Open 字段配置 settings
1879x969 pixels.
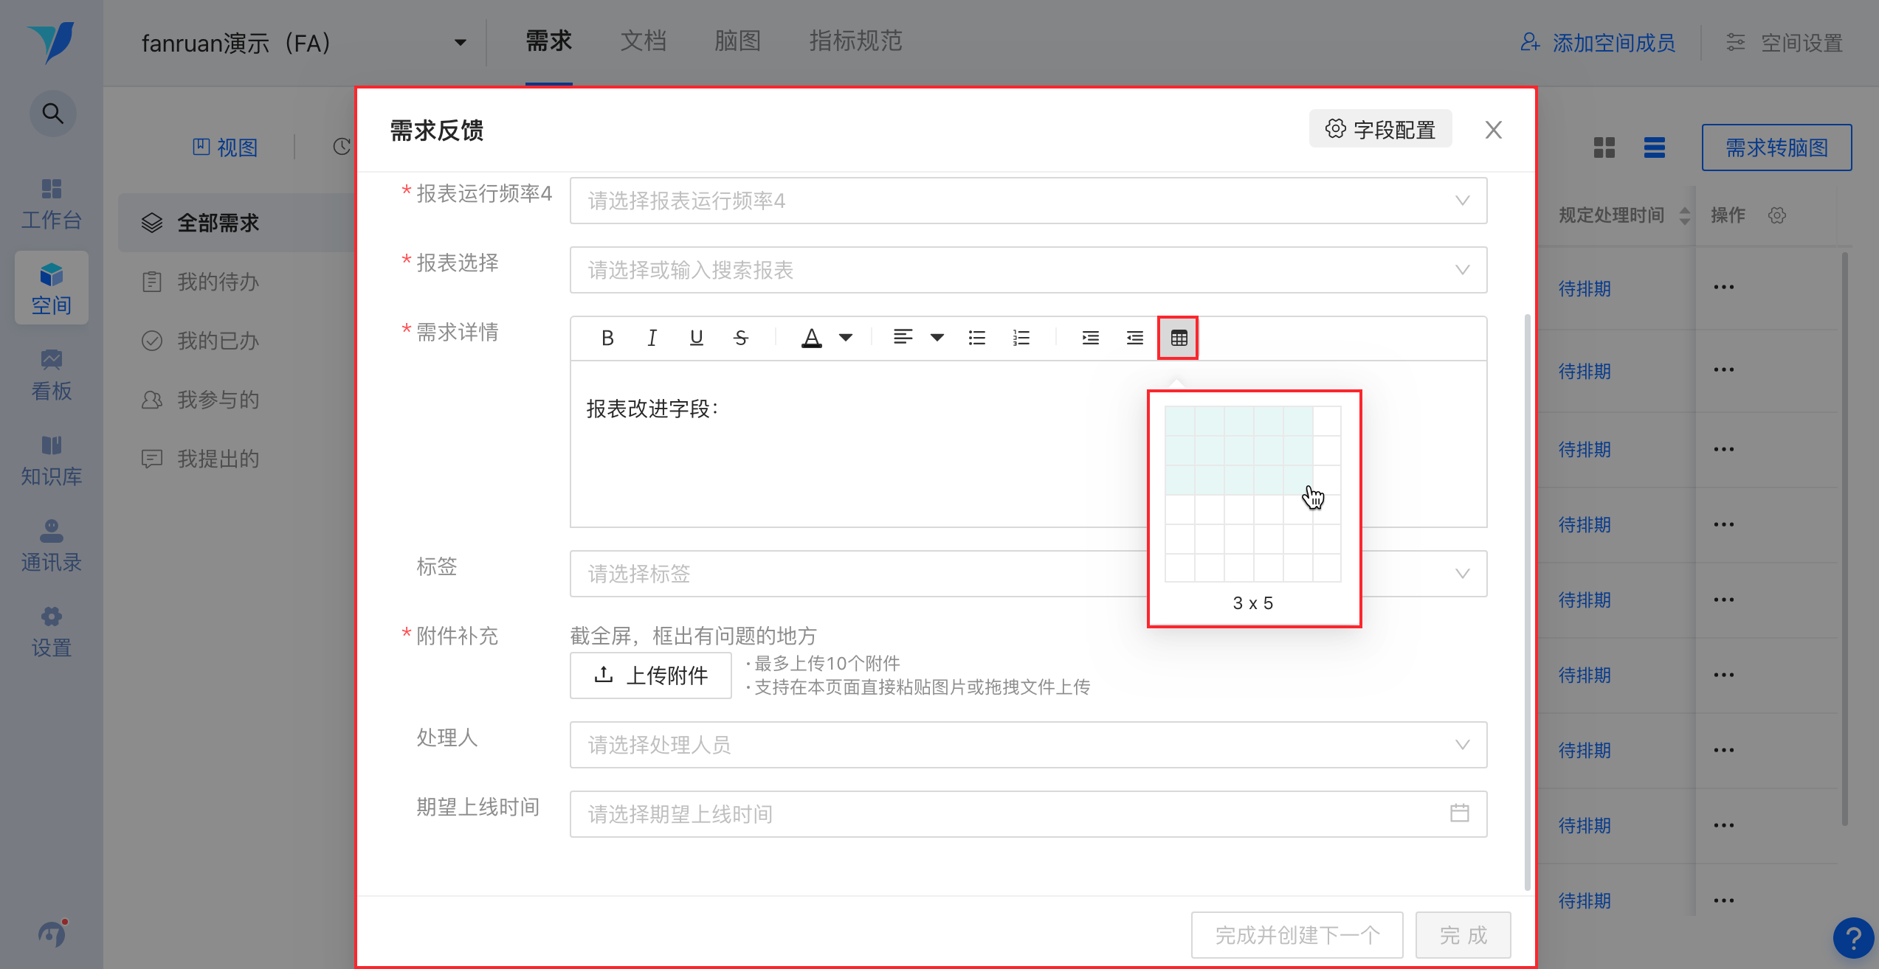pyautogui.click(x=1380, y=130)
